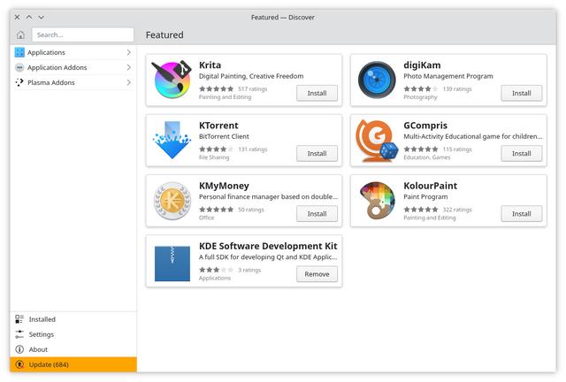Open the About section
This screenshot has height=382, width=566.
click(73, 349)
